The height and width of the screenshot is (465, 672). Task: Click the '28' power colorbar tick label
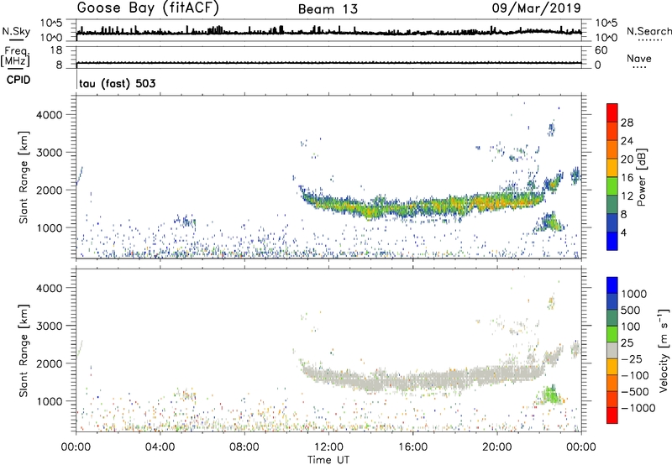pyautogui.click(x=627, y=123)
